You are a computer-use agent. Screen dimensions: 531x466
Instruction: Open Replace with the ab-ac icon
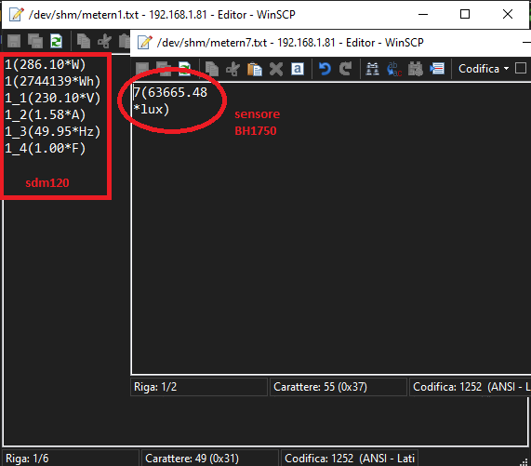[x=394, y=69]
